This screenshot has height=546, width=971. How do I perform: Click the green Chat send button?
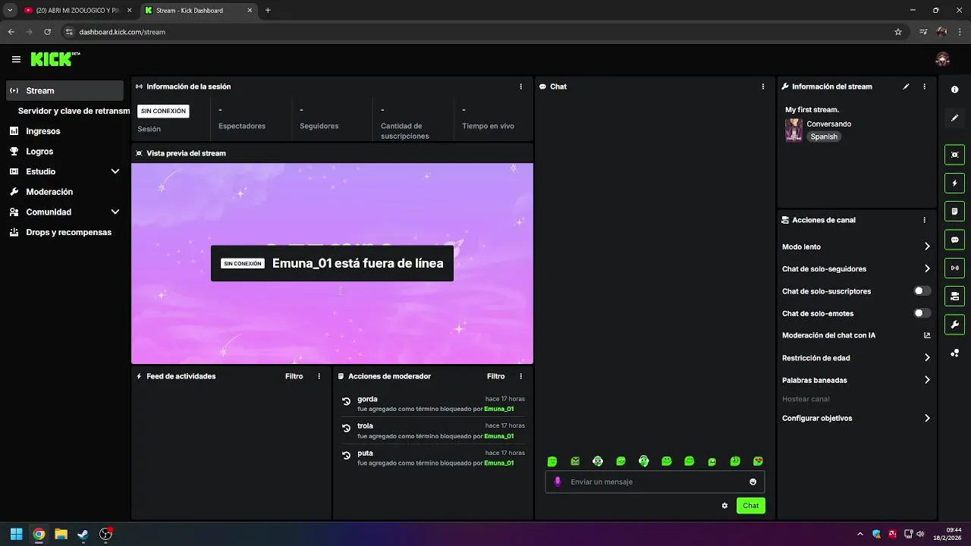(x=750, y=506)
